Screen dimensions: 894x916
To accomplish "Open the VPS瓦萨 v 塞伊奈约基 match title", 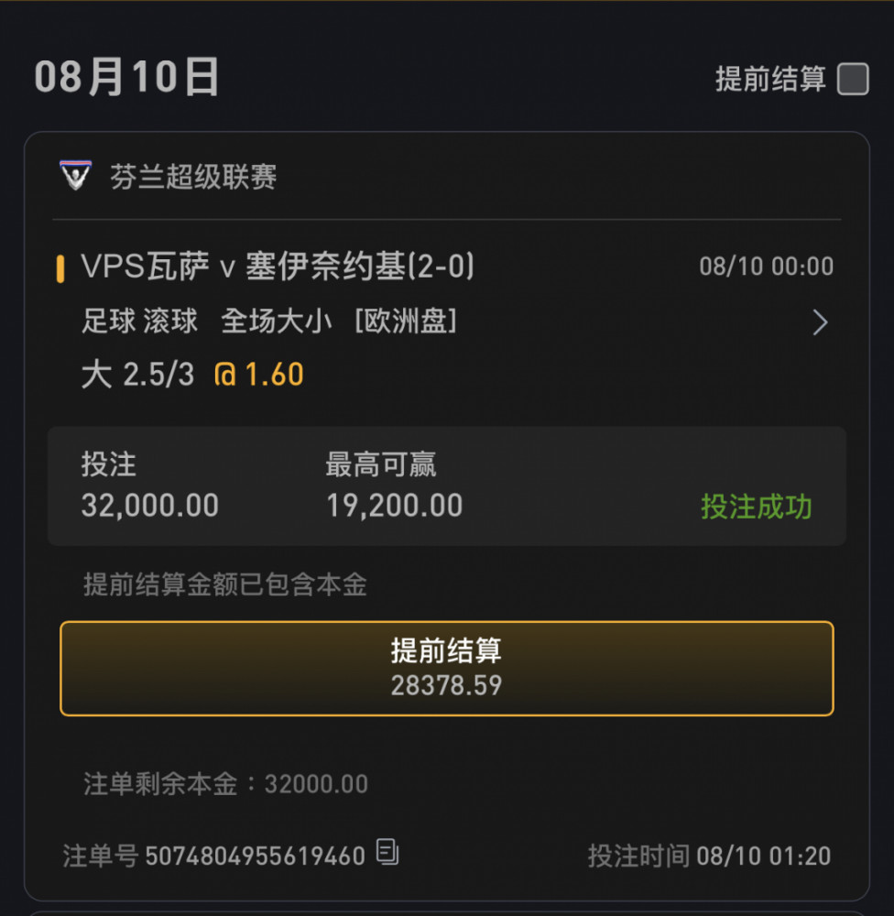I will click(x=278, y=267).
